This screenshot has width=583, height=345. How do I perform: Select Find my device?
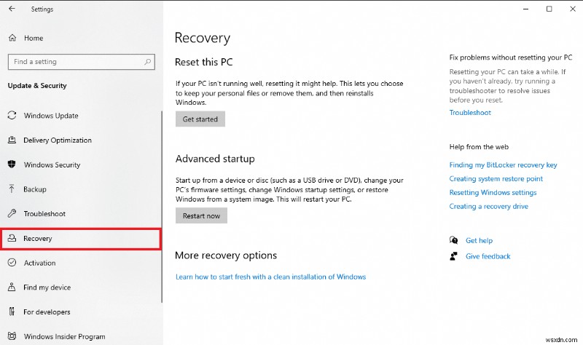click(x=47, y=287)
